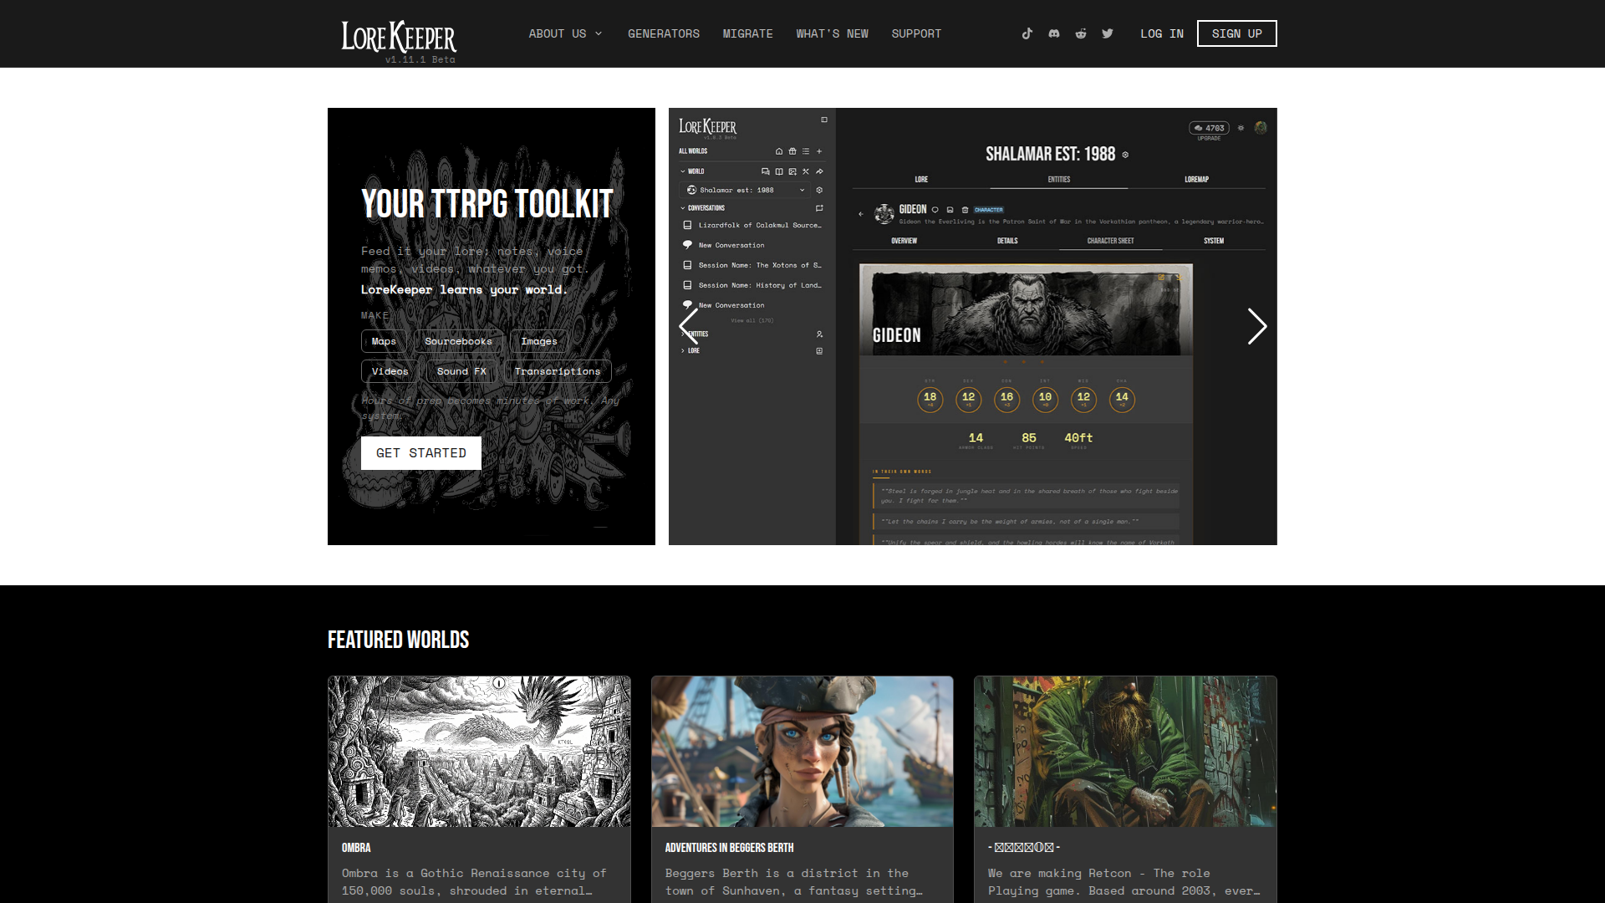Viewport: 1605px width, 903px height.
Task: Click the Sound FX tag
Action: coord(461,371)
